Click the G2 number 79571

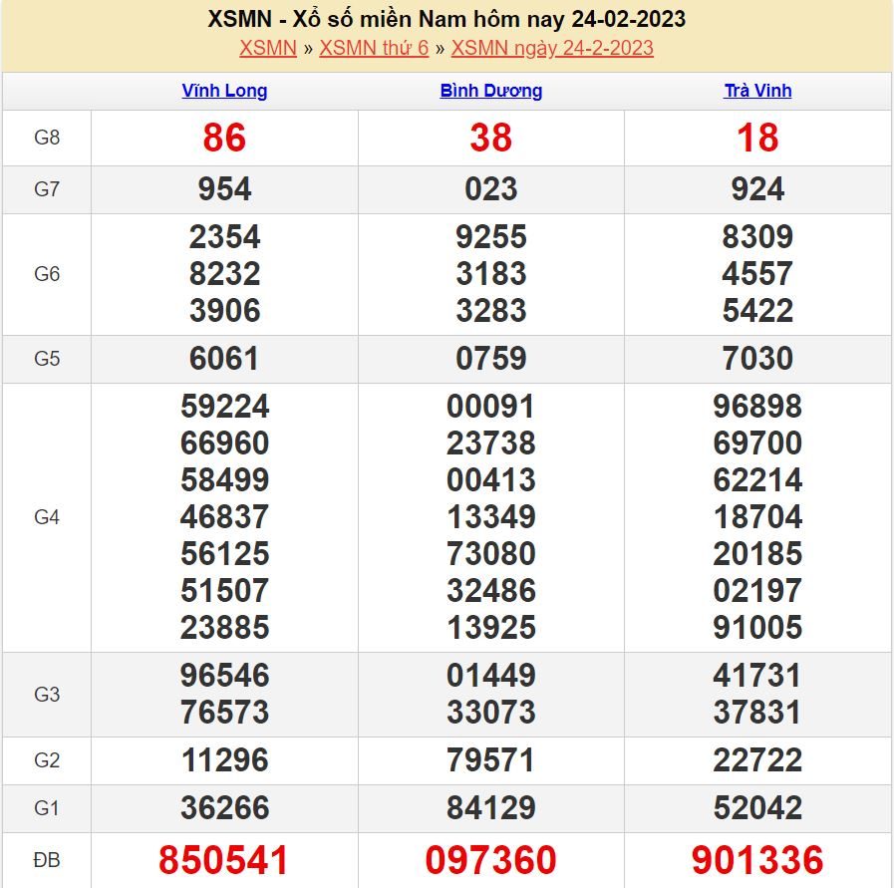coord(491,760)
